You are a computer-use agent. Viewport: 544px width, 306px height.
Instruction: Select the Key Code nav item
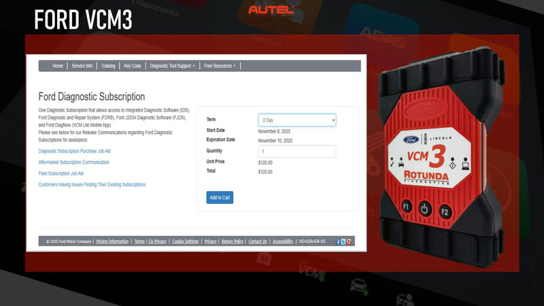(x=133, y=66)
